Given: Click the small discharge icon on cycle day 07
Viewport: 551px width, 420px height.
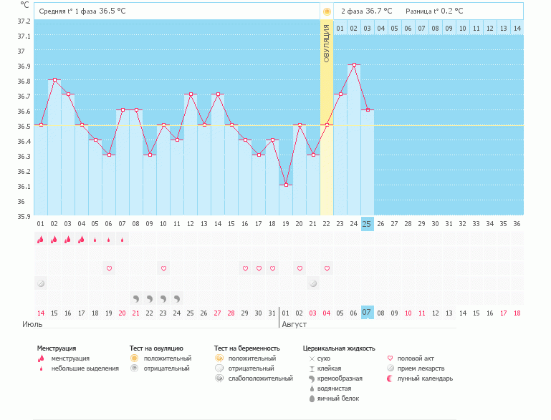Looking at the screenshot, I should [x=122, y=240].
